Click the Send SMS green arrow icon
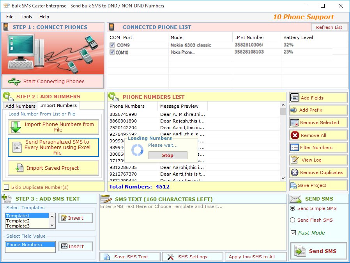 tap(300, 251)
